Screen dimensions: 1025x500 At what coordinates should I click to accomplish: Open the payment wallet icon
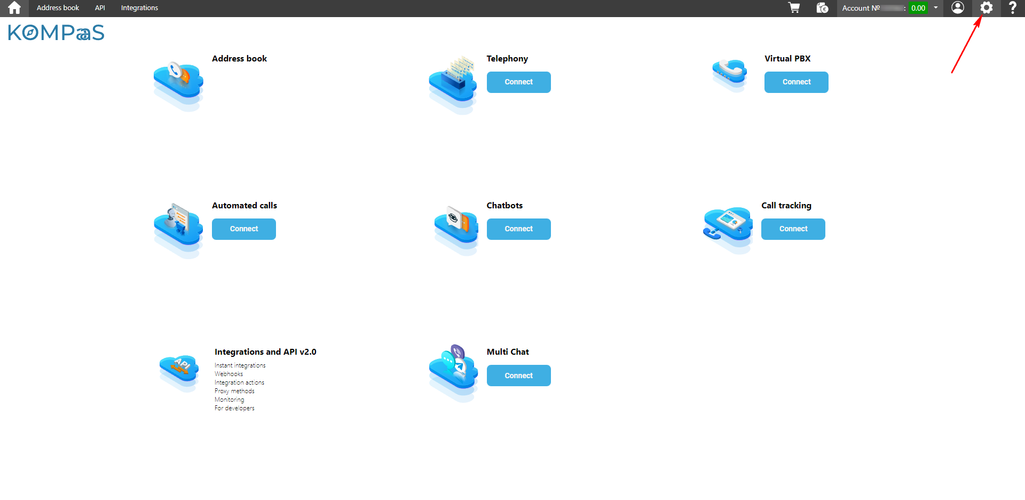[x=822, y=8]
